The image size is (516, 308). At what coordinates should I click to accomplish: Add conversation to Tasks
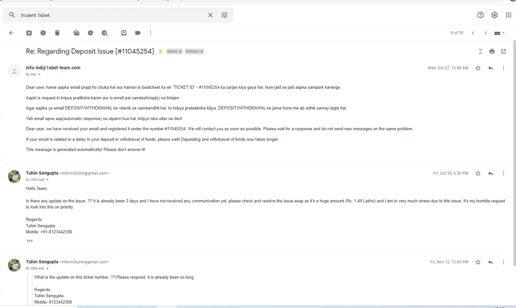point(105,33)
